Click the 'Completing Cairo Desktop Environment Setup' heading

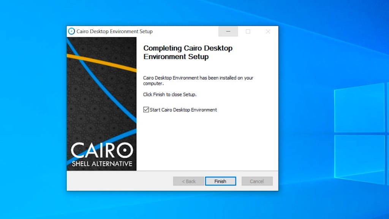[x=188, y=52]
